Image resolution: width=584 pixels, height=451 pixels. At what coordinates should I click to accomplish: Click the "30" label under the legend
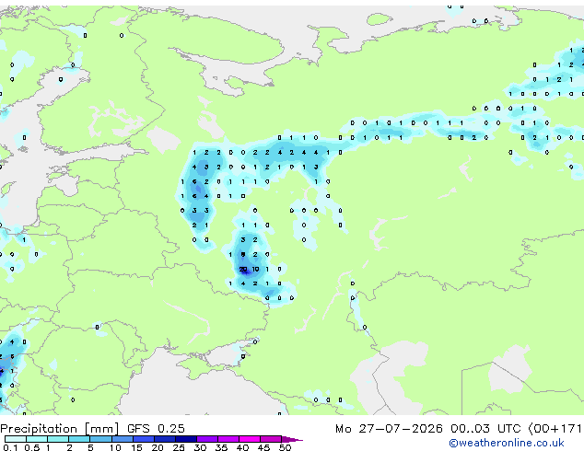200,447
